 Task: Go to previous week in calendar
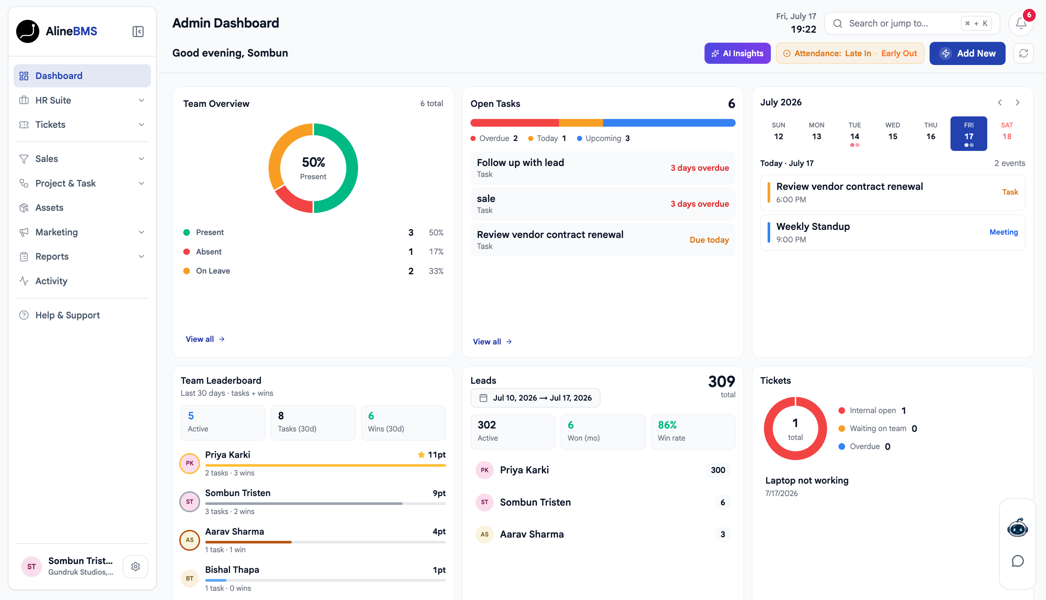(x=1000, y=102)
